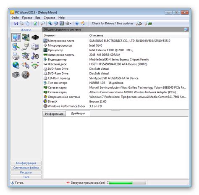Select the Процессор row
199x195 pixels.
[115, 50]
